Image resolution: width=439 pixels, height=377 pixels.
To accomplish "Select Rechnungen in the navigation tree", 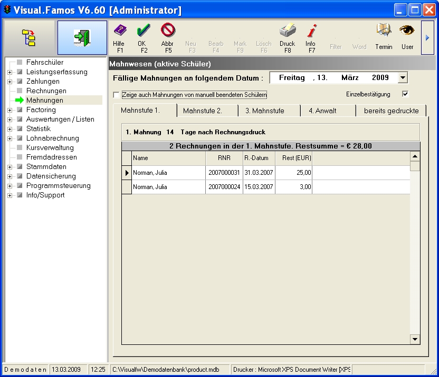I will tap(46, 91).
